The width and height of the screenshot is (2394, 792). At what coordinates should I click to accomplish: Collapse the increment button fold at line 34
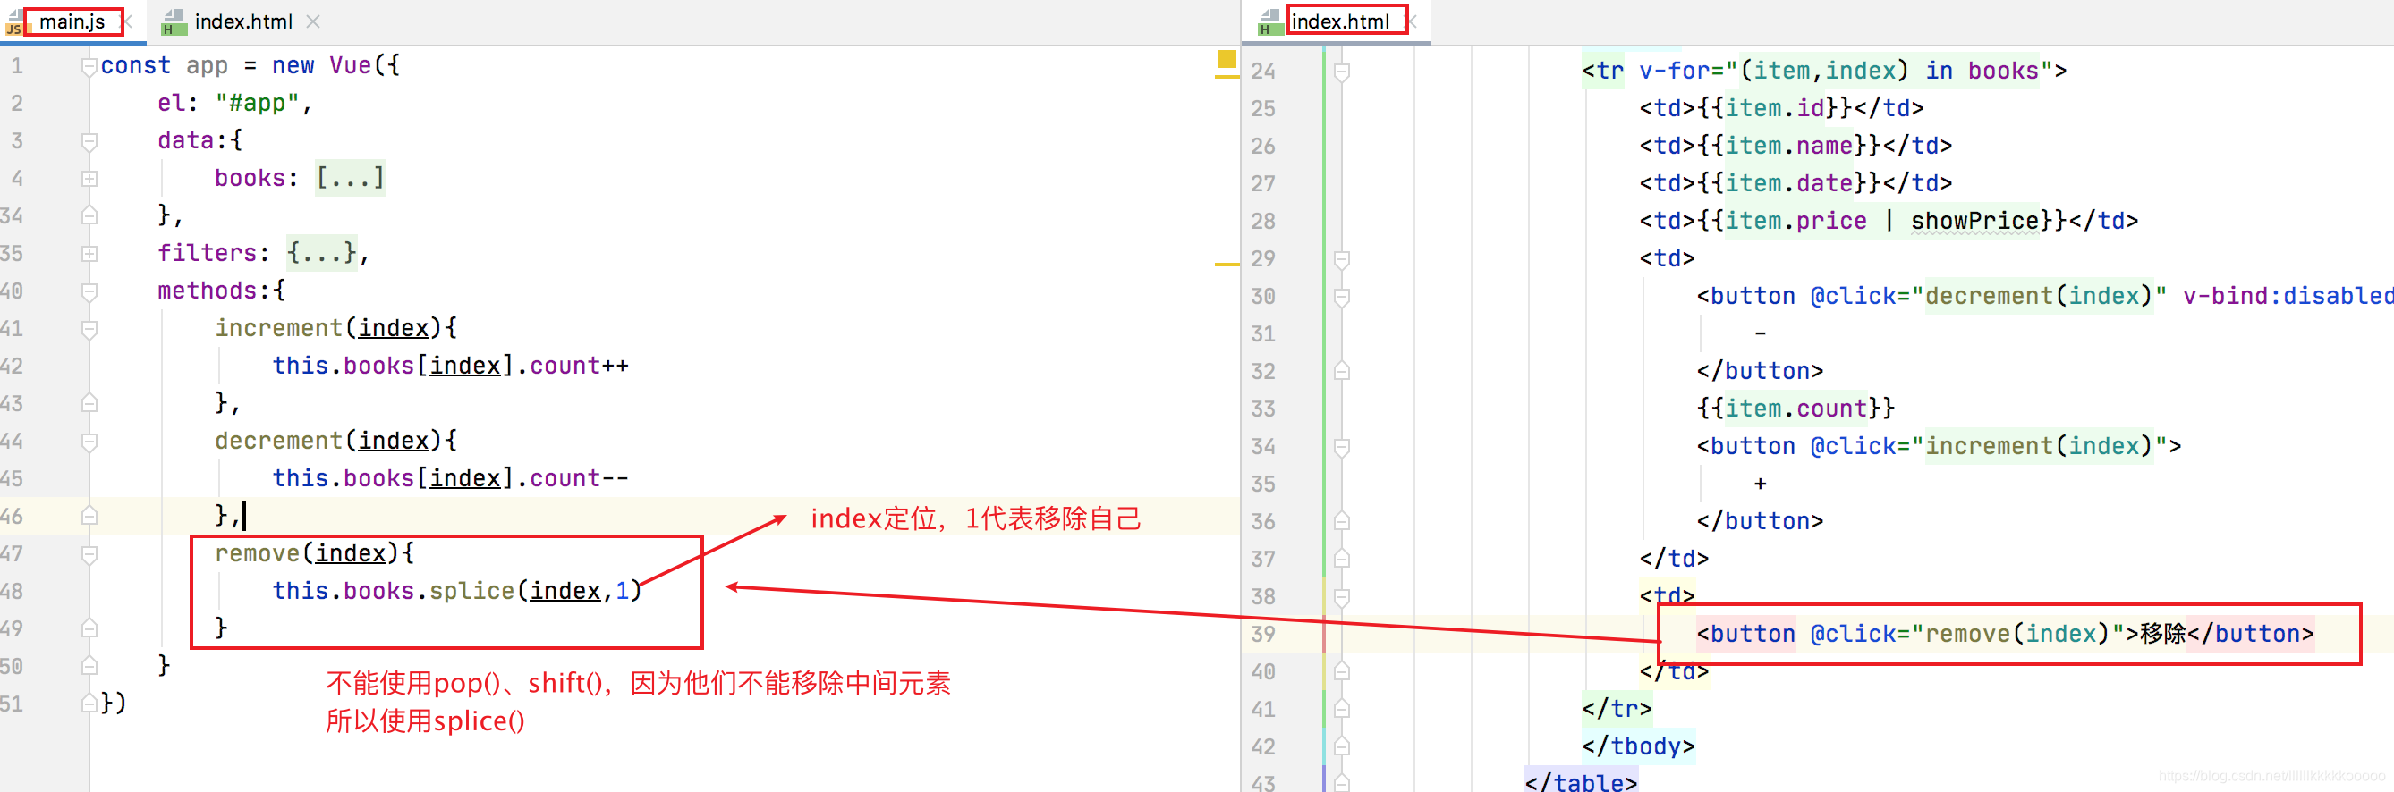point(1341,448)
